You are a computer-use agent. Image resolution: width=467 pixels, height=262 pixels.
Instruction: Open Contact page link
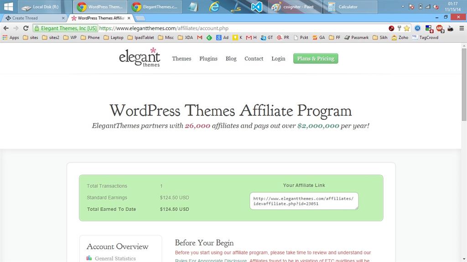(254, 59)
